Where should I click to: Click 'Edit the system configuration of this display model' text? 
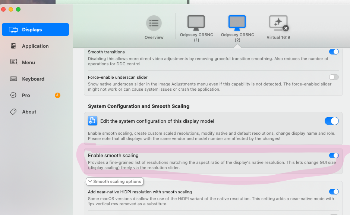click(157, 121)
